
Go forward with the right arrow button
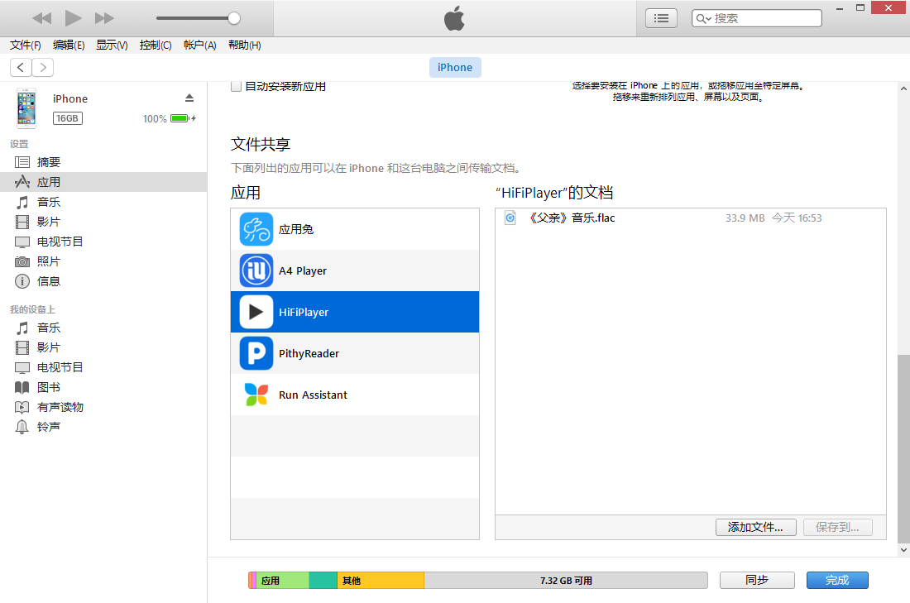[x=43, y=67]
